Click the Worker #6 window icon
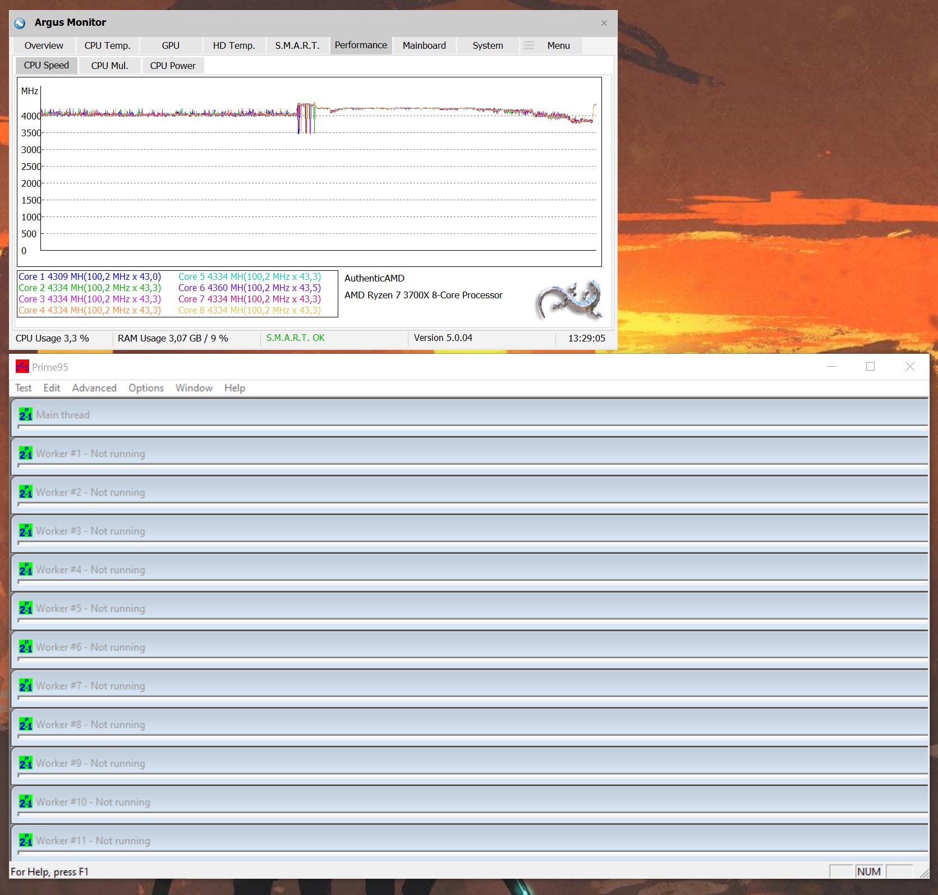Image resolution: width=938 pixels, height=895 pixels. 26,647
